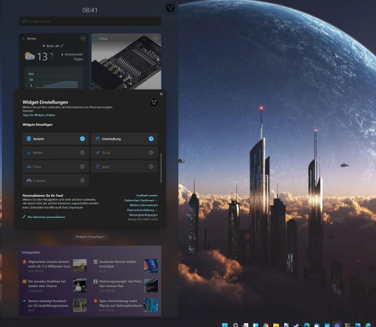Screen dimensions: 376x327
Task: Click the Sport runner icon
Action: pyautogui.click(x=98, y=166)
